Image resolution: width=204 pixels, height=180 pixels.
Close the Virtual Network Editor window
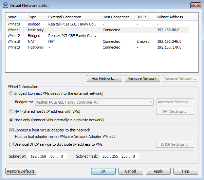[x=195, y=5]
